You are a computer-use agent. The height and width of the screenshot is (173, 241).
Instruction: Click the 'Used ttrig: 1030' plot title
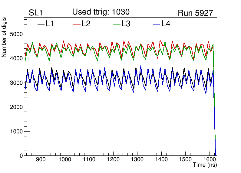(101, 12)
